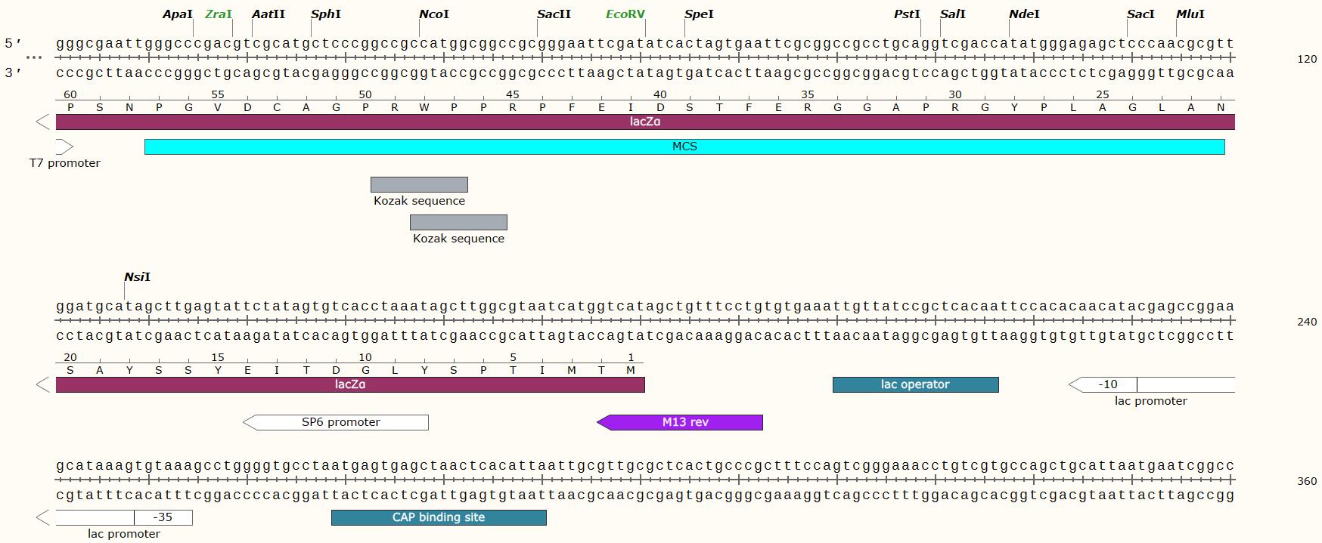The image size is (1322, 543).
Task: Select the green ZraI enzyme label
Action: (218, 14)
